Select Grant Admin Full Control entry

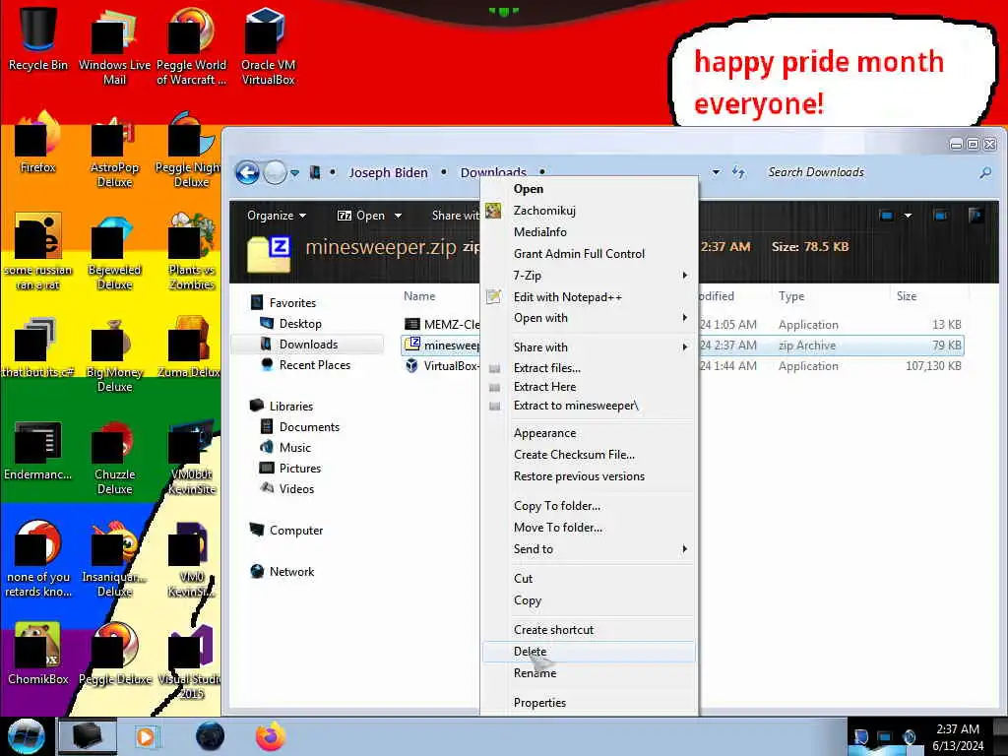[x=589, y=254]
